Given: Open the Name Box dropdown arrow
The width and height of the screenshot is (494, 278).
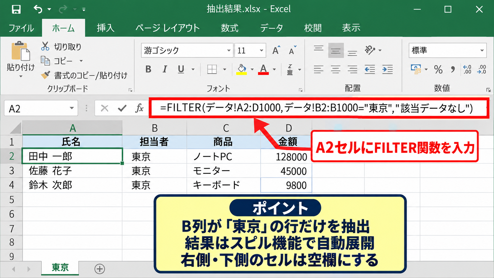Looking at the screenshot, I should pos(72,108).
